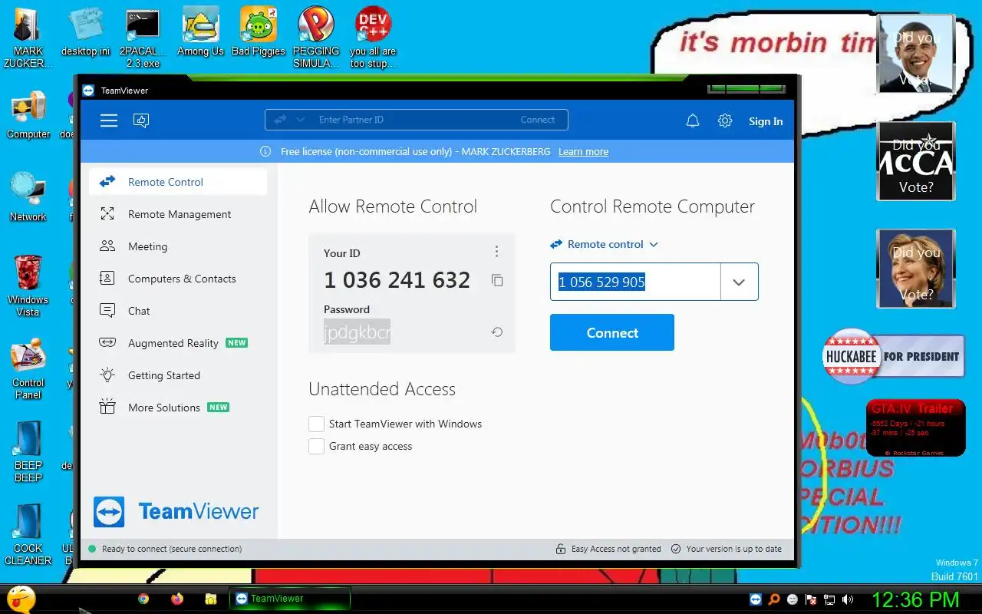Select the desktop.ini file icon
This screenshot has width=982, height=614.
[86, 32]
